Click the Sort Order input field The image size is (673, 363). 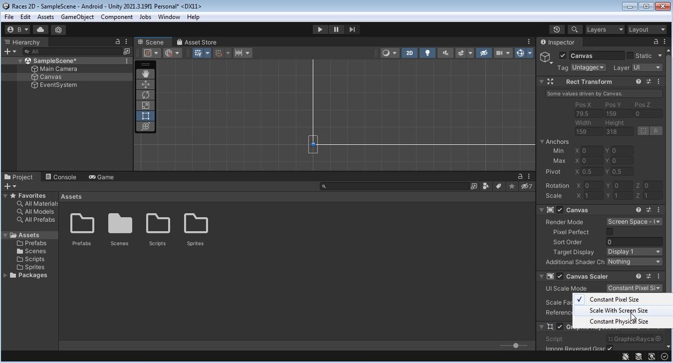(x=634, y=242)
